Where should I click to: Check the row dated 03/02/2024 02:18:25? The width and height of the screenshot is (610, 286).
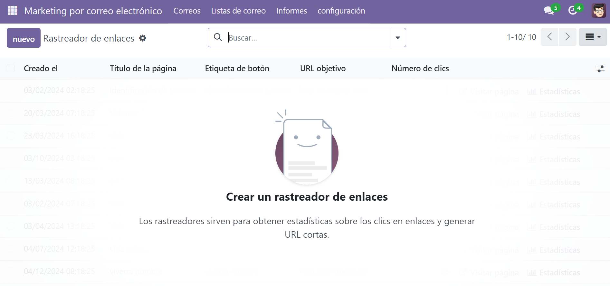pos(11,91)
